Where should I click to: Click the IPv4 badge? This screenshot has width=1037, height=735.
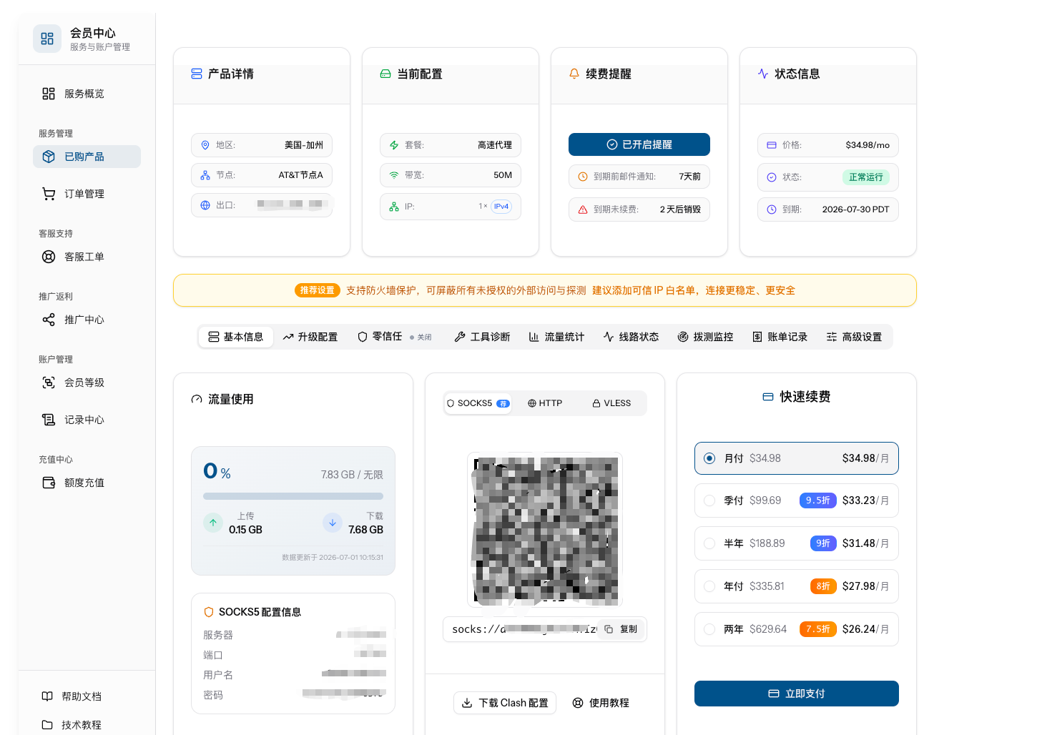pos(501,207)
